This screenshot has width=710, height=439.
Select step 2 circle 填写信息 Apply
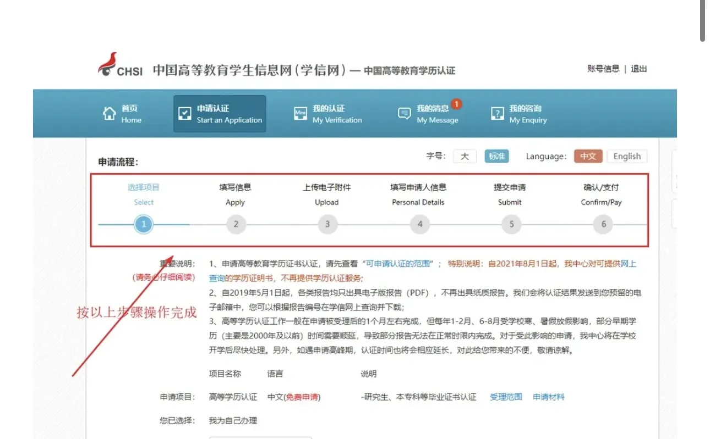(x=236, y=224)
